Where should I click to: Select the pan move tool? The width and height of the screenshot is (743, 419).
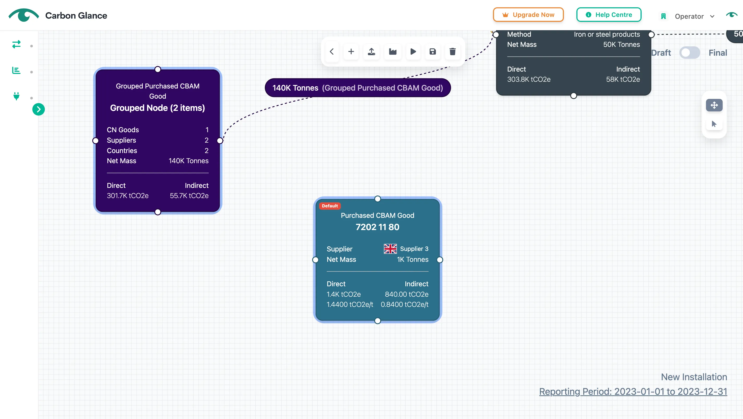[x=714, y=105]
